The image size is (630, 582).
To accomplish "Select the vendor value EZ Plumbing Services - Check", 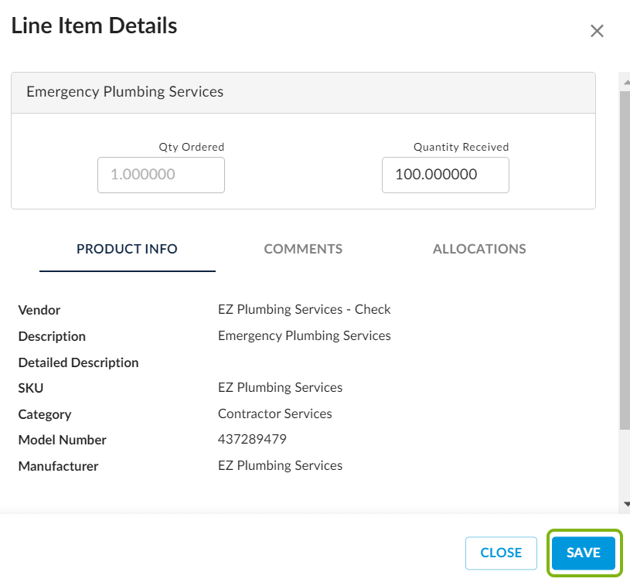I will 305,309.
